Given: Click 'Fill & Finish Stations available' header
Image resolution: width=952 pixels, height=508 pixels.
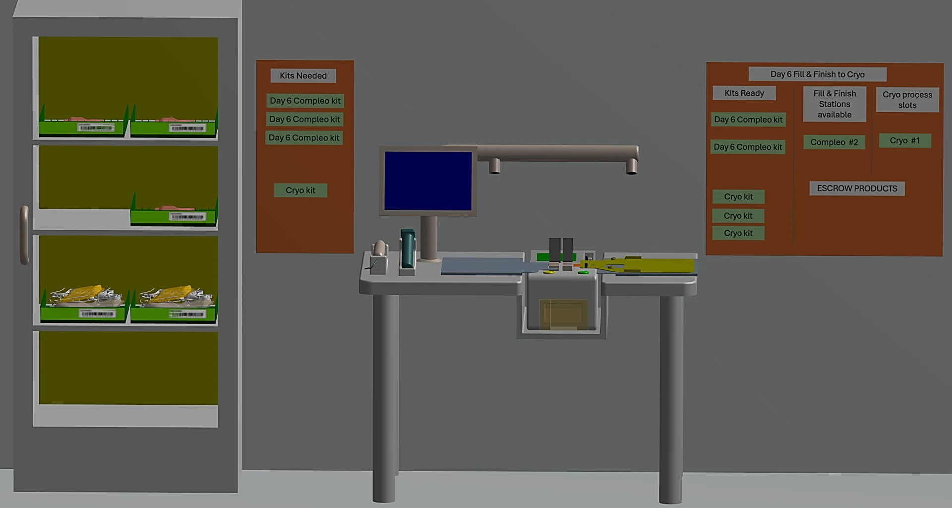Looking at the screenshot, I should point(834,104).
